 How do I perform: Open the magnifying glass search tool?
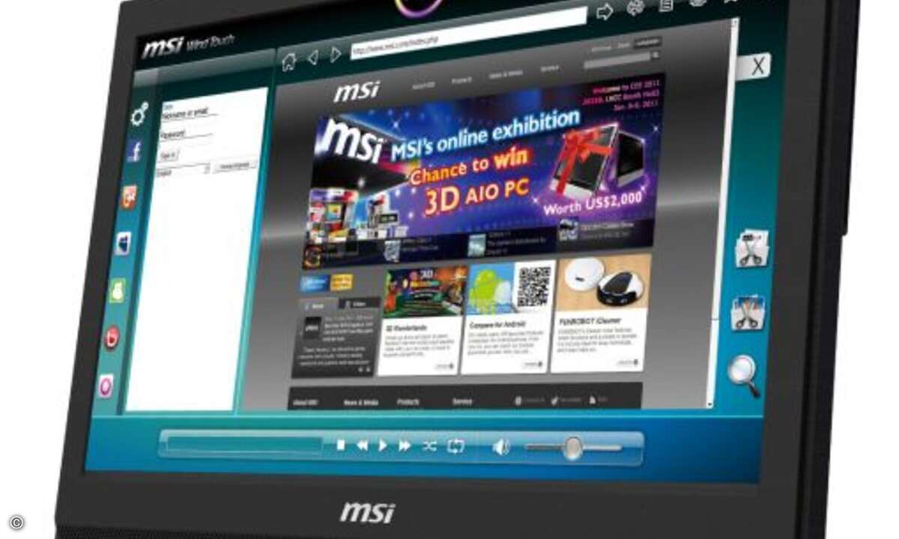744,375
